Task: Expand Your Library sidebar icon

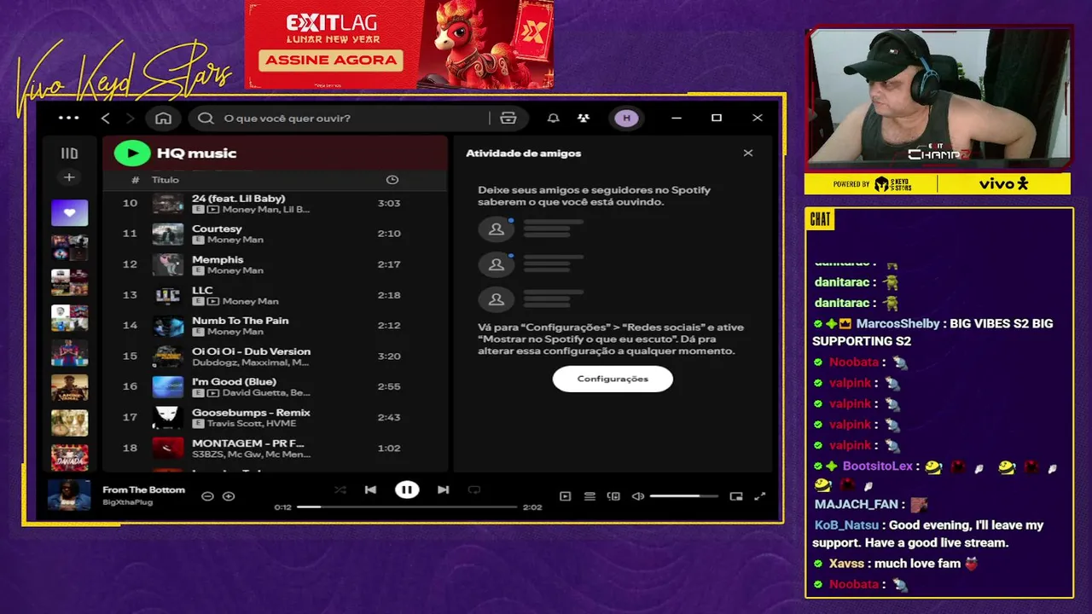Action: tap(69, 153)
